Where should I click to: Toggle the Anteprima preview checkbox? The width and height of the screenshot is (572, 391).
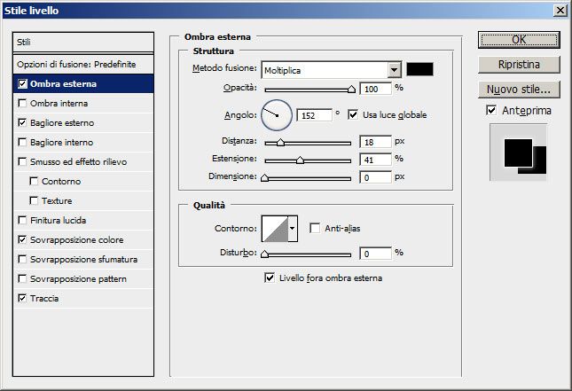coord(491,110)
